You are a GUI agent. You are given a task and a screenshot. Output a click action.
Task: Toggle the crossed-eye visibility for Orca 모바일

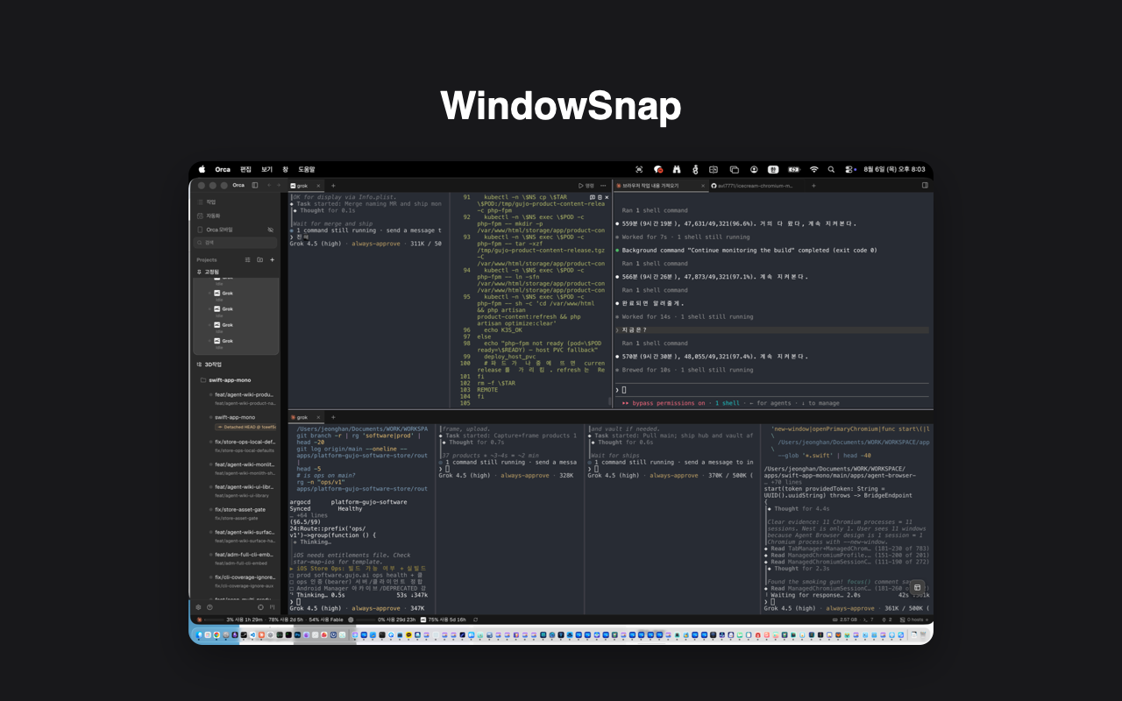pyautogui.click(x=270, y=230)
